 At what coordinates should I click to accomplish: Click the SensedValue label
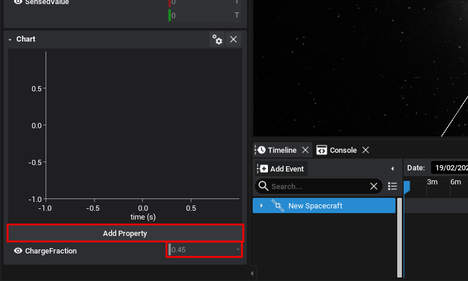tap(47, 2)
